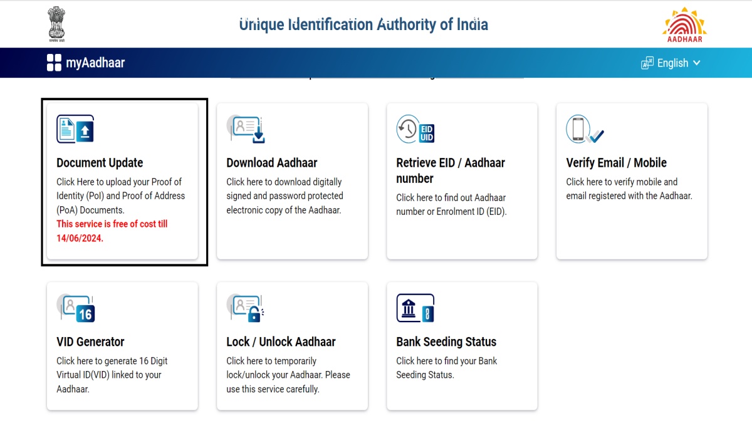Viewport: 752px width, 423px height.
Task: Open the Download Aadhaar service
Action: point(292,181)
